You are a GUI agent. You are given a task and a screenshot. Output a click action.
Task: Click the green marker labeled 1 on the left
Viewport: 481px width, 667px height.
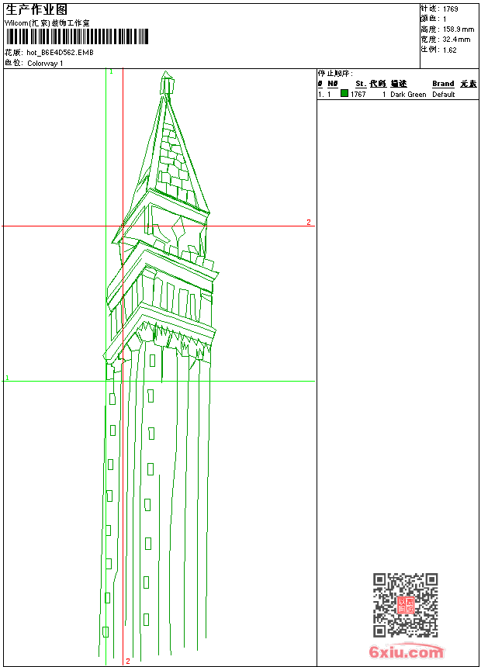[7, 378]
